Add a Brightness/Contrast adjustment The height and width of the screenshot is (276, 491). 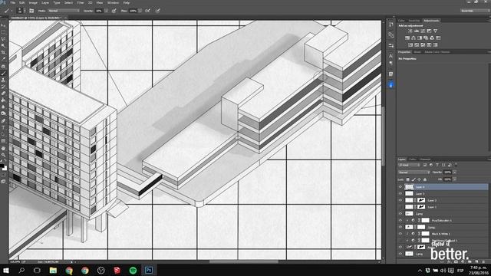click(x=410, y=31)
